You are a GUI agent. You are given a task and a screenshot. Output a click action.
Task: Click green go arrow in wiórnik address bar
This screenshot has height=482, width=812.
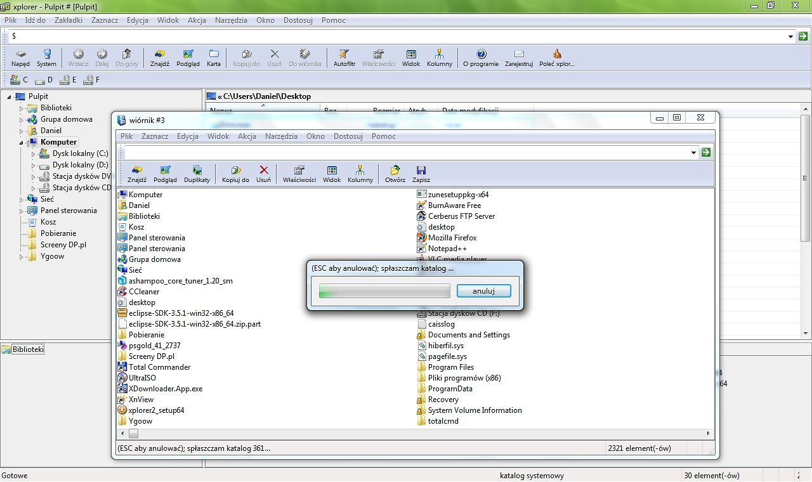pyautogui.click(x=706, y=152)
